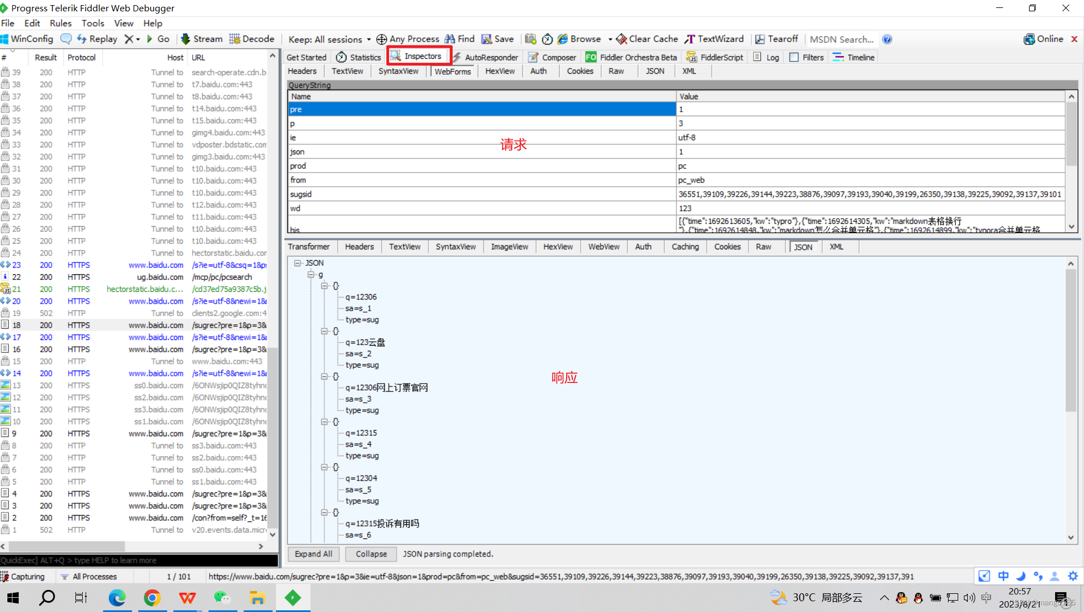Viewport: 1084px width, 612px height.
Task: Collapse the object containing q=123云盘
Action: pos(324,331)
